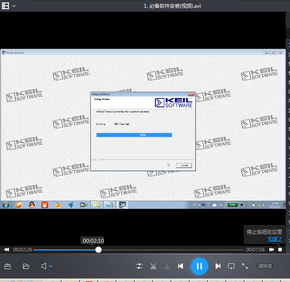Open the blue bird taskbar icon
This screenshot has width=290, height=282.
[x=70, y=205]
